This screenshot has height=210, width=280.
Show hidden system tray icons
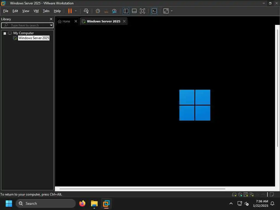(231, 203)
